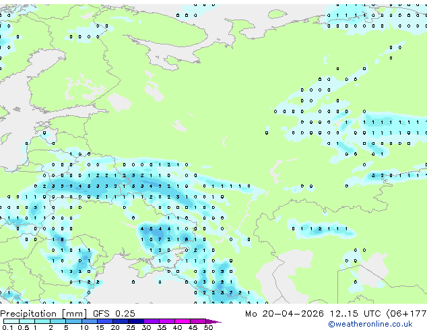Click the 10–15 mm legend color swatch

(90, 321)
